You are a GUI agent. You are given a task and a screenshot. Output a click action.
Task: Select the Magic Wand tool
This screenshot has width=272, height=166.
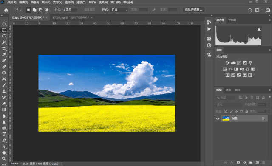tap(4, 42)
